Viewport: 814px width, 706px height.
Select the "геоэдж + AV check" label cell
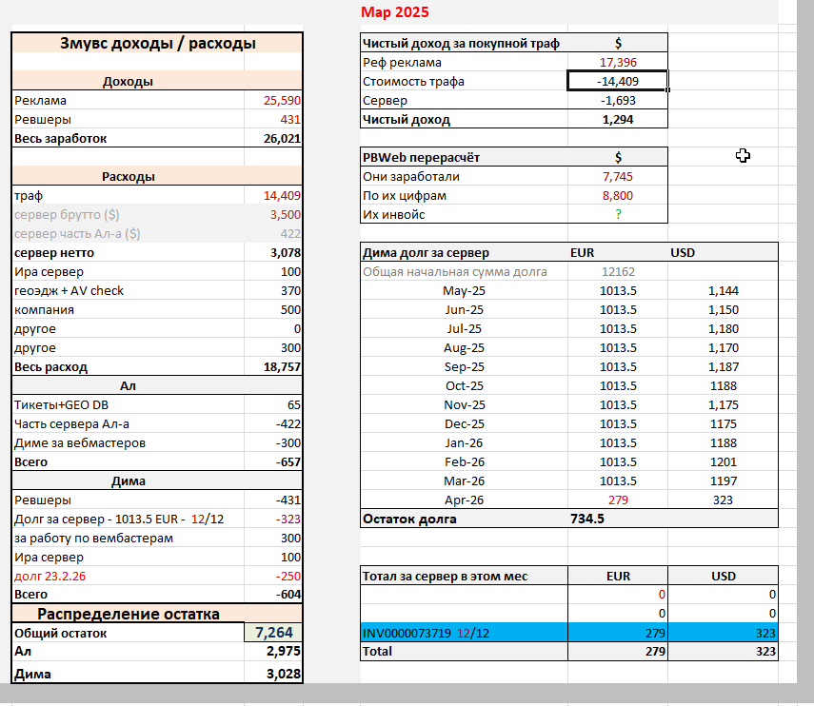[x=69, y=290]
